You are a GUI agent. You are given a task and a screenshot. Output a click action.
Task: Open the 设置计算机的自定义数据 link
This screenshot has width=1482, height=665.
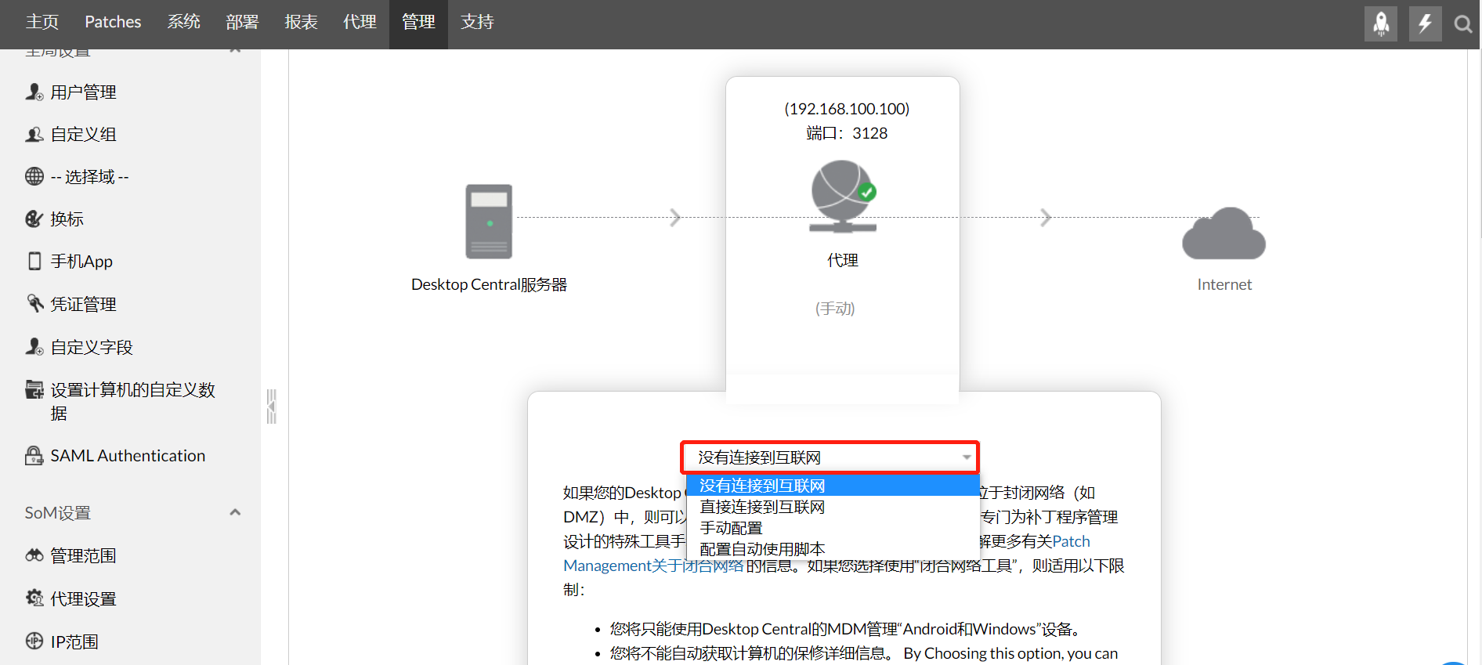132,401
